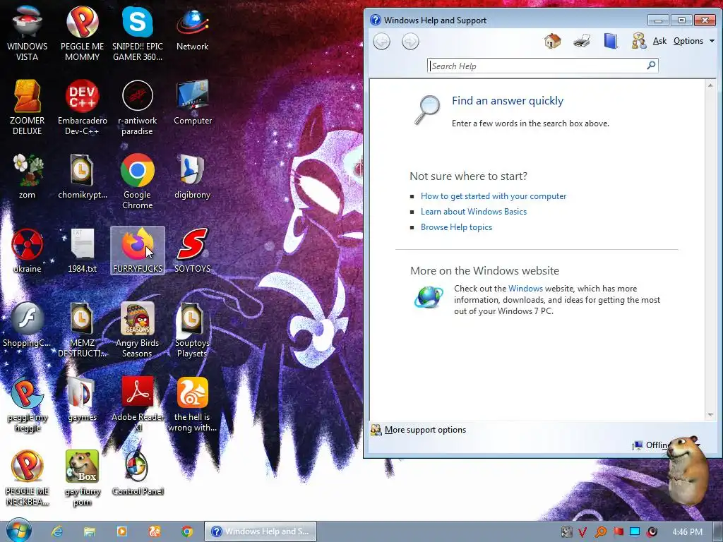Select the MEMZ DESTRUCTI... icon
Screen dimensions: 723x542
82,329
